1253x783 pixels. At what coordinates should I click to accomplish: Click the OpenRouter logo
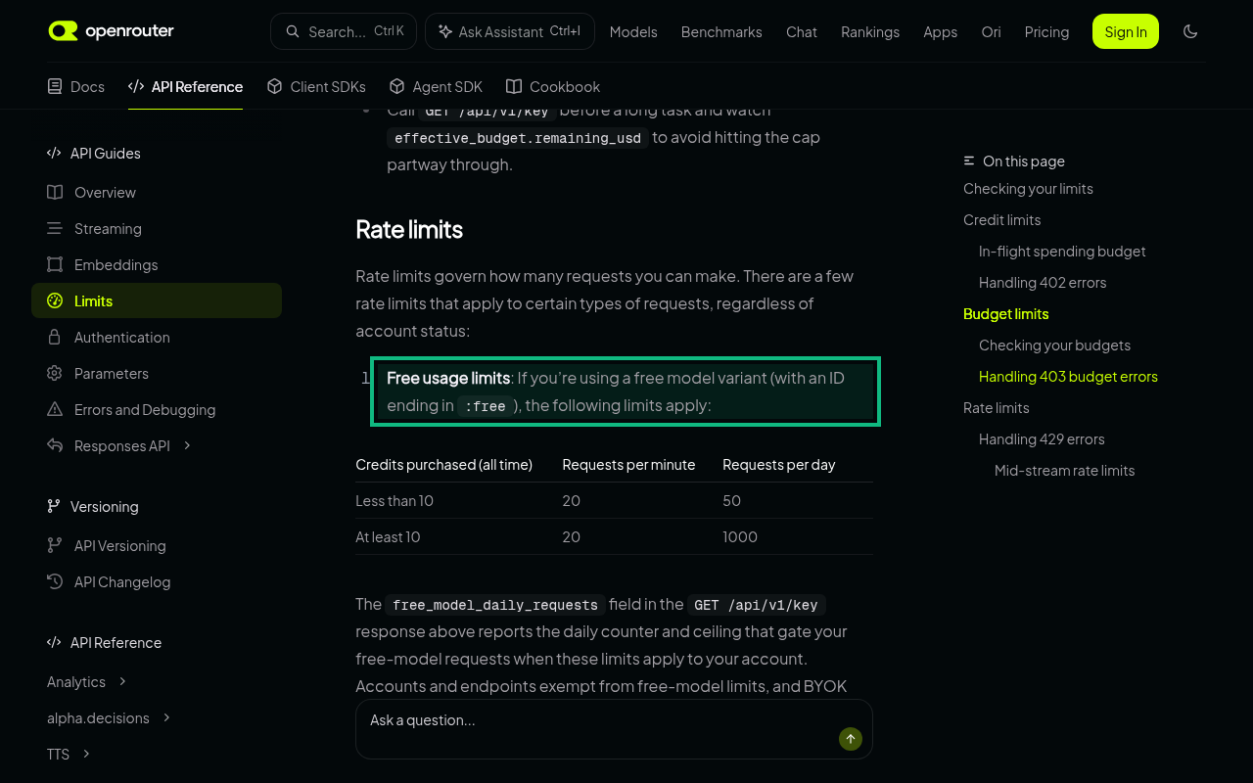point(112,31)
